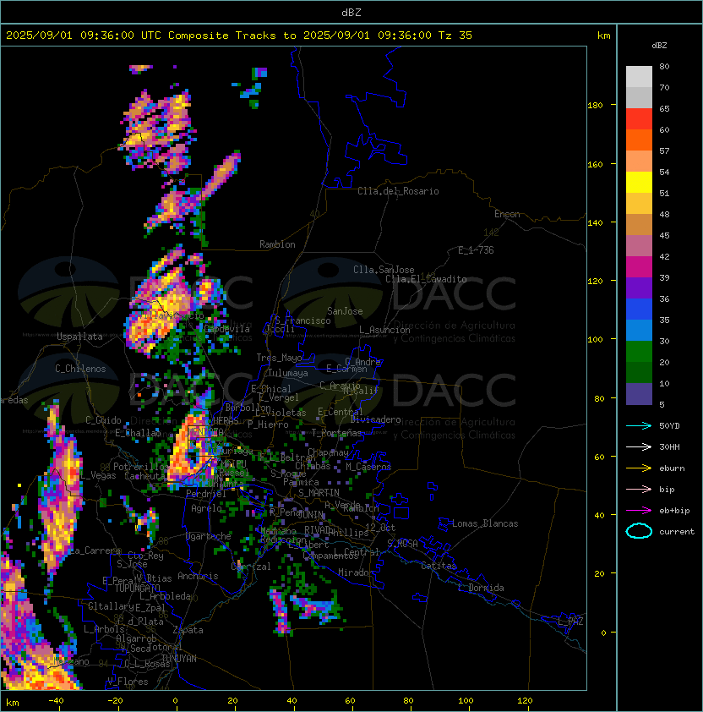Click the cyan 50YD arrow in legend

coord(639,426)
